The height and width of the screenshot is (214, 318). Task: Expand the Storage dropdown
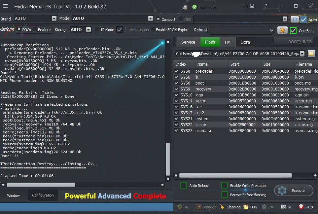coord(88,30)
